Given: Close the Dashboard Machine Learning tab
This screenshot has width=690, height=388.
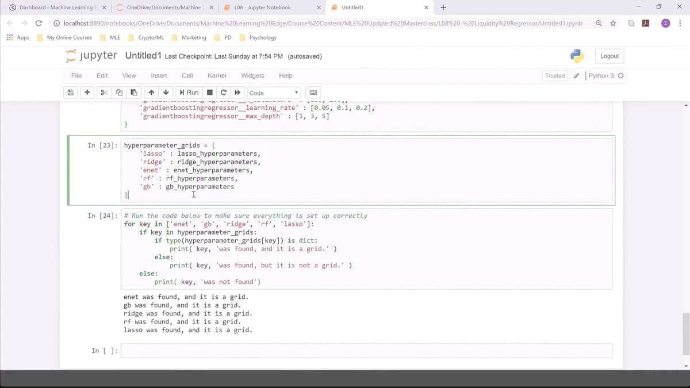Looking at the screenshot, I should (104, 7).
